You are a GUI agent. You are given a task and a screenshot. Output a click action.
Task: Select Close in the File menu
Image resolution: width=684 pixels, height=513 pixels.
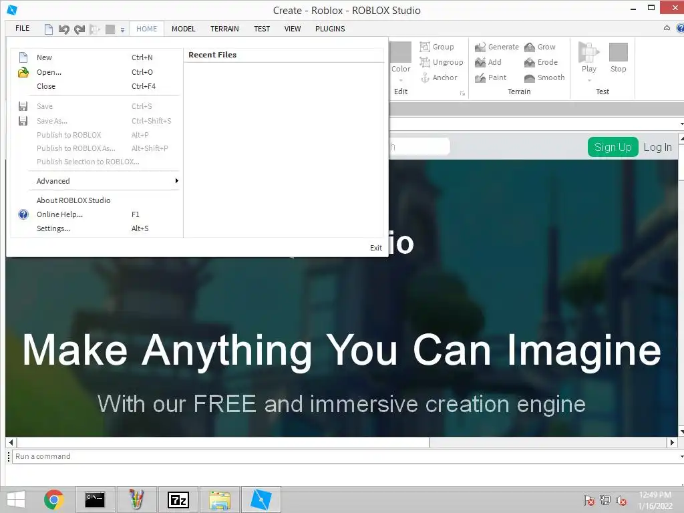[x=95, y=86]
